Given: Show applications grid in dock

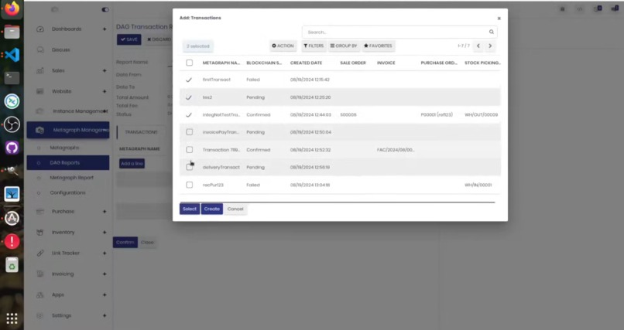Looking at the screenshot, I should click(12, 318).
